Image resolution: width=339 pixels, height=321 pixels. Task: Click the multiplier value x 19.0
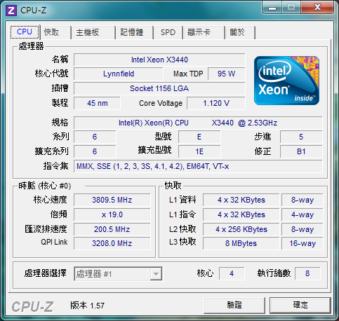(x=112, y=214)
